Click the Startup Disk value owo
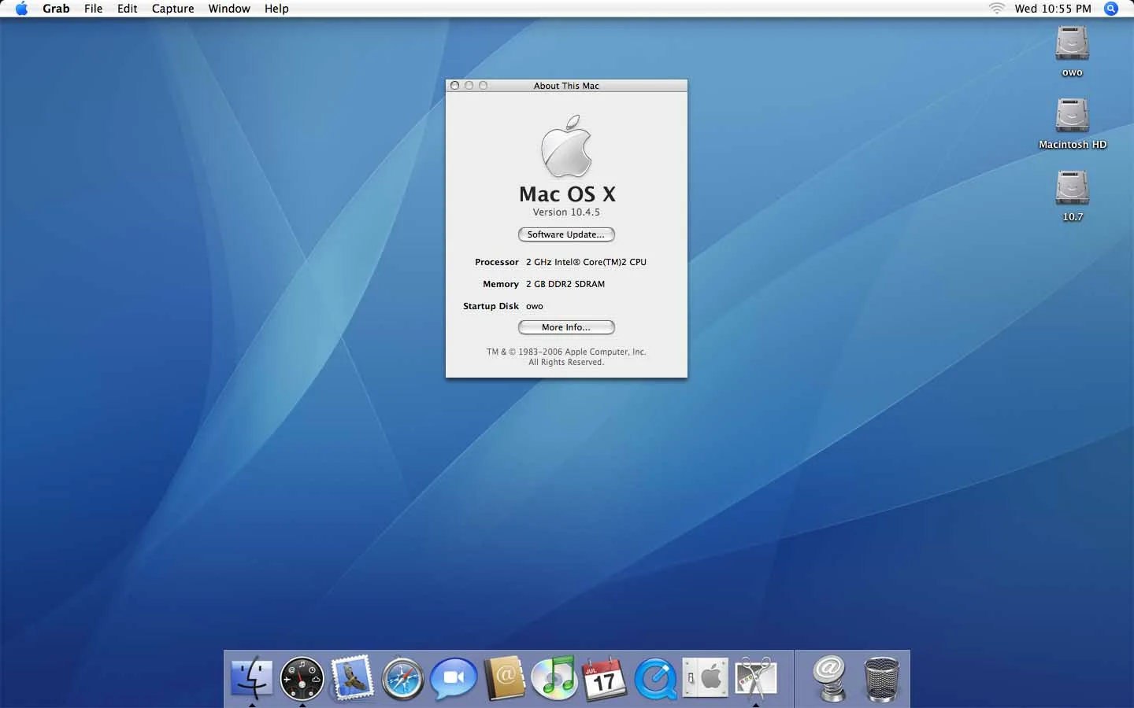The image size is (1134, 708). [535, 306]
